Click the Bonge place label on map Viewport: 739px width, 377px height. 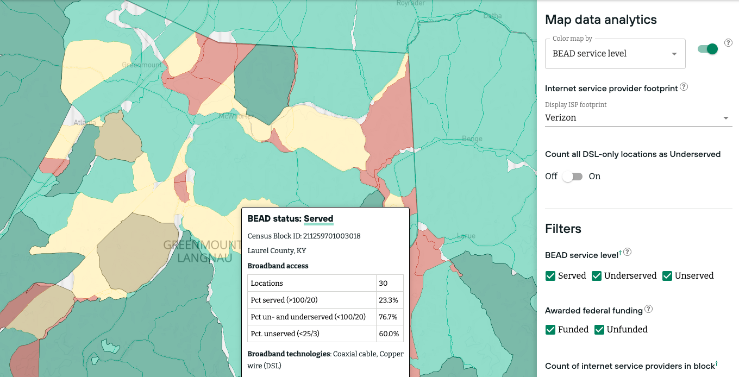[x=472, y=139]
